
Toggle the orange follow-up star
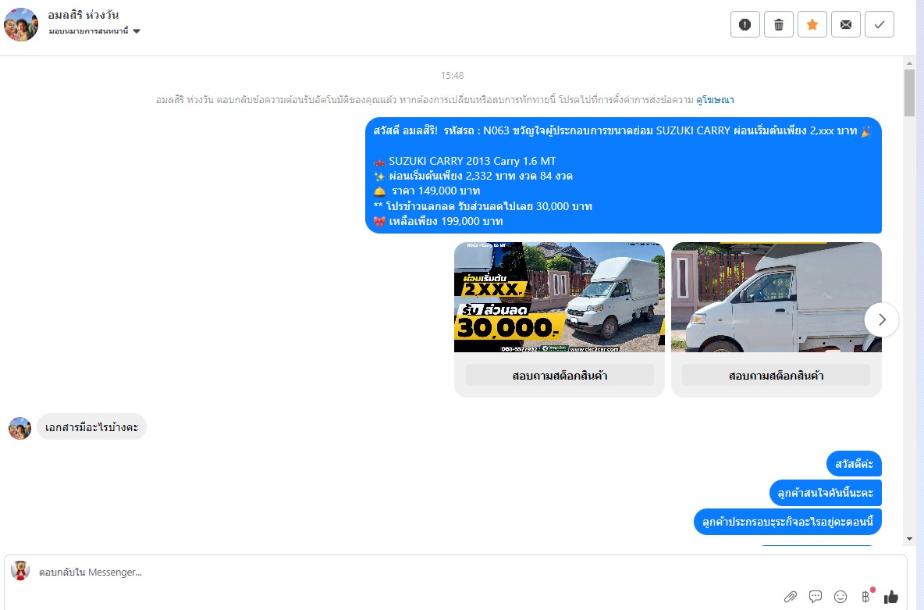[812, 24]
